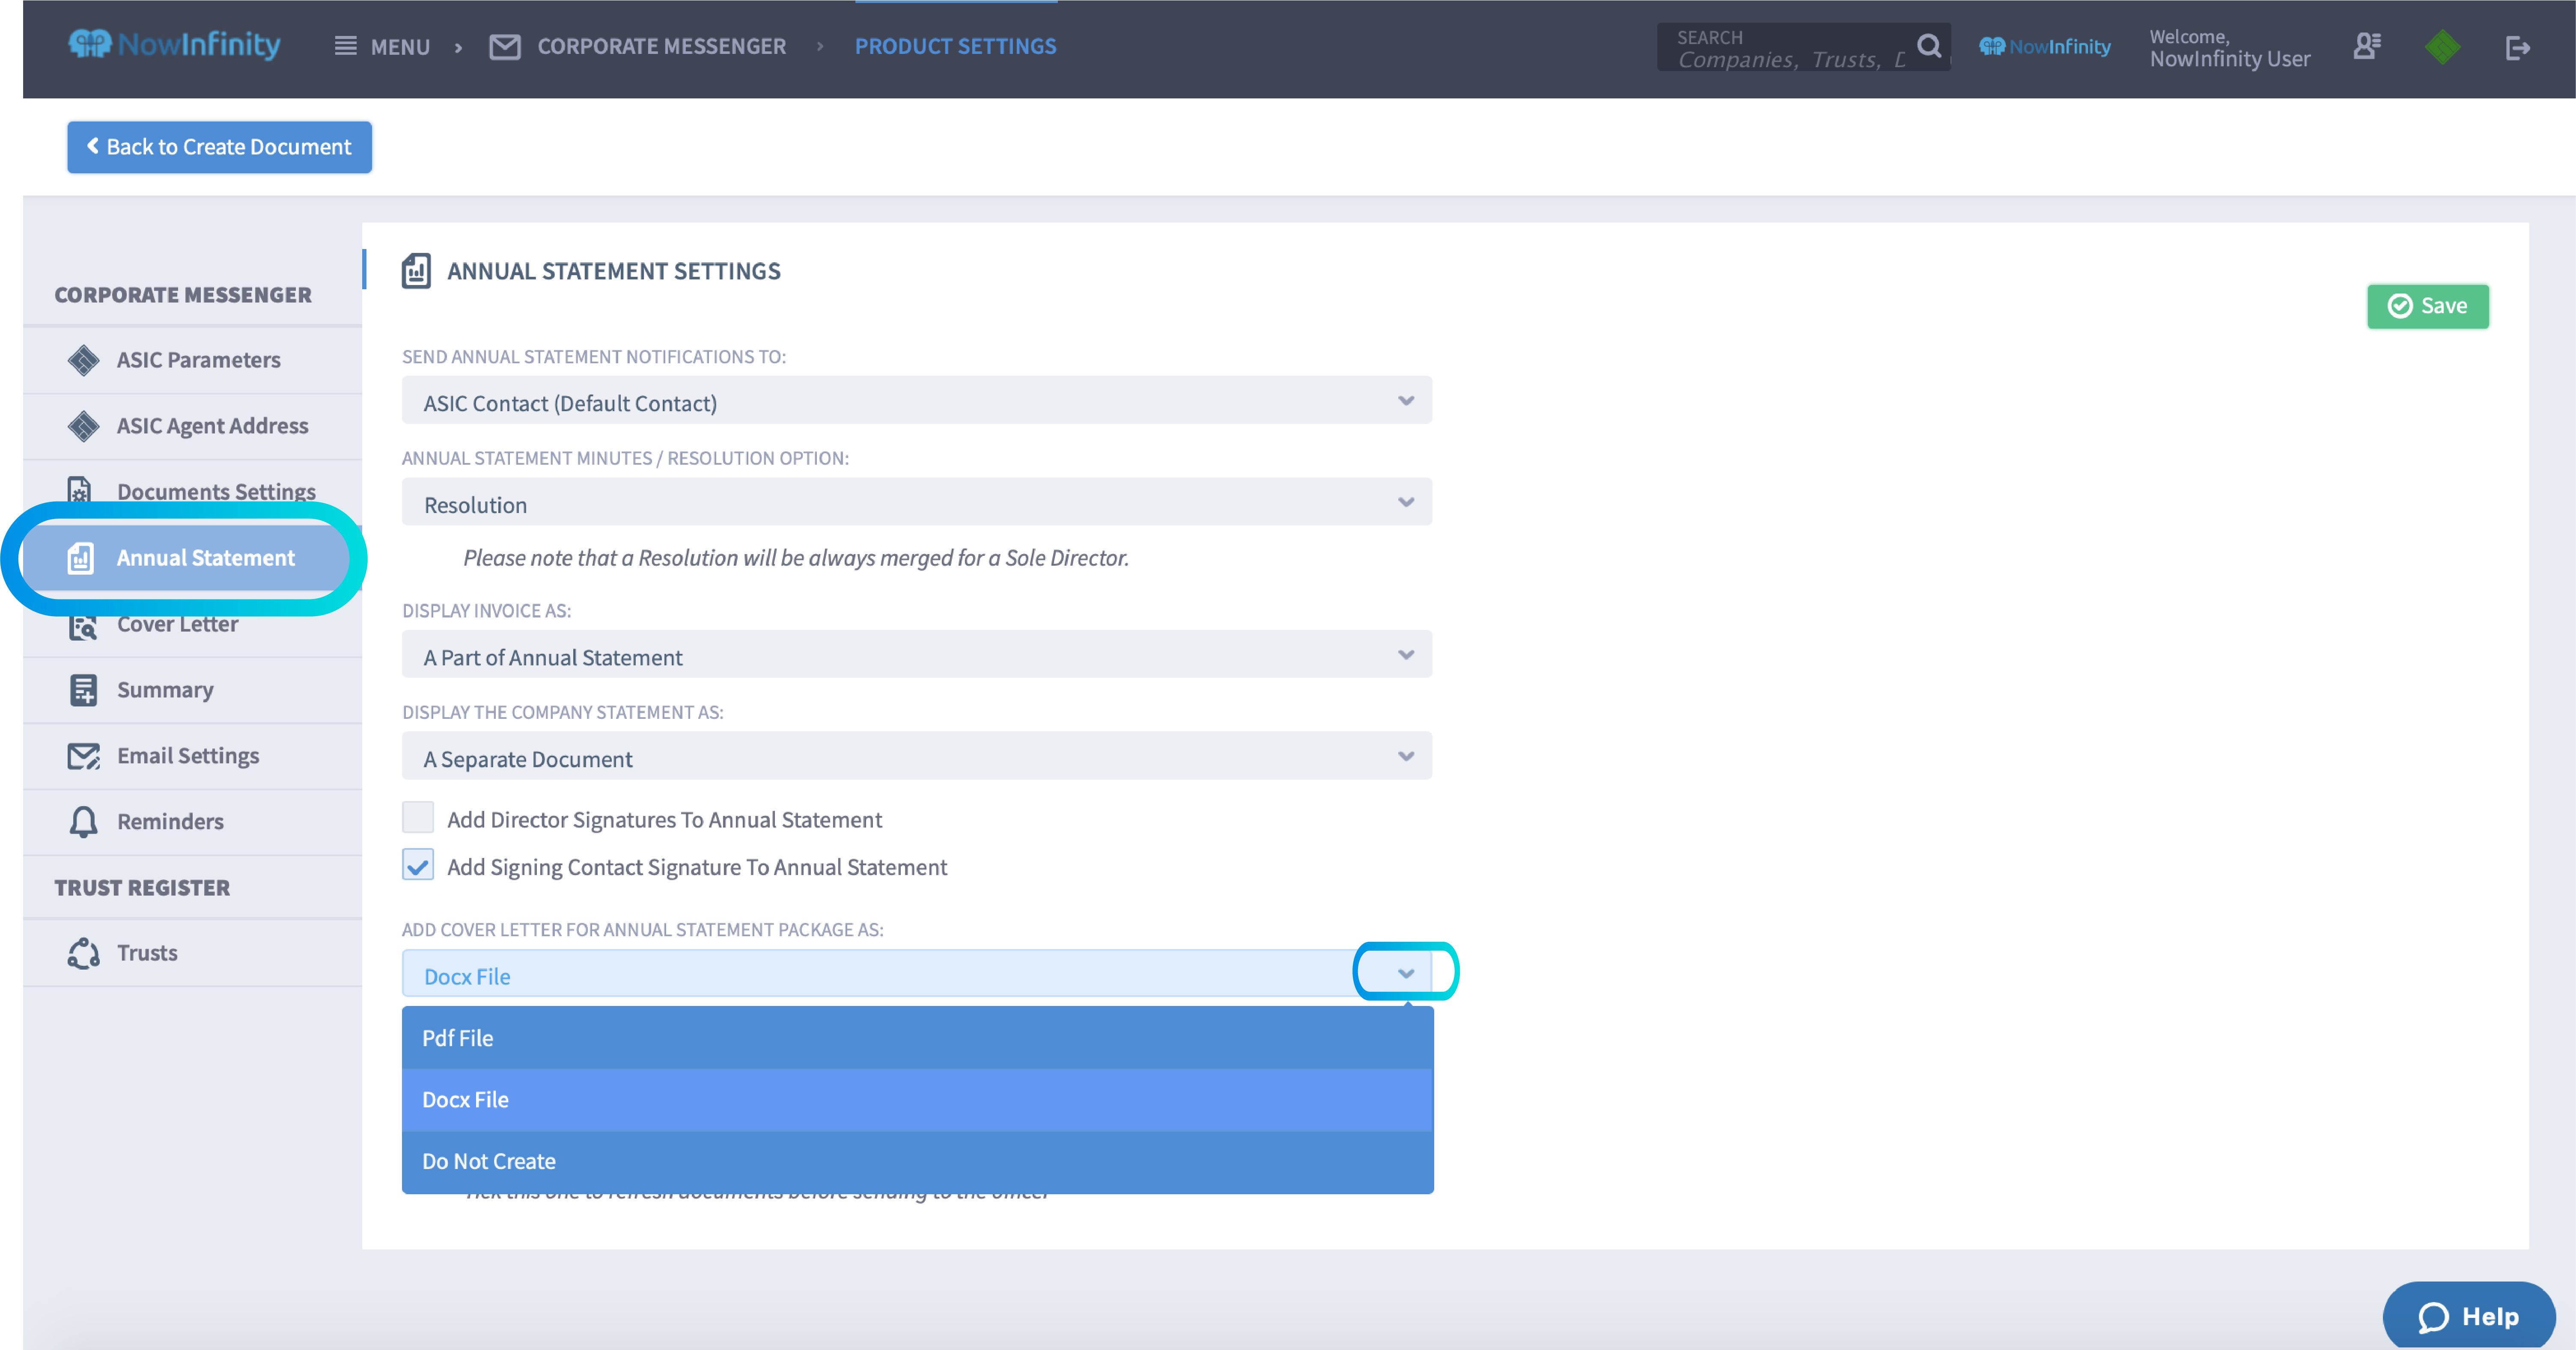The image size is (2576, 1350).
Task: Uncheck Add Signing Contact Signature checkbox
Action: (x=418, y=864)
